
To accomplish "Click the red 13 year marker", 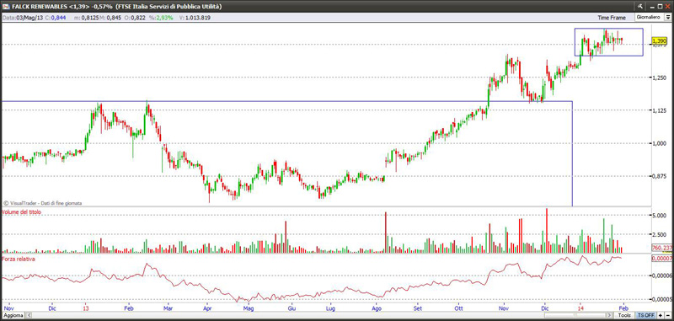I will point(85,308).
